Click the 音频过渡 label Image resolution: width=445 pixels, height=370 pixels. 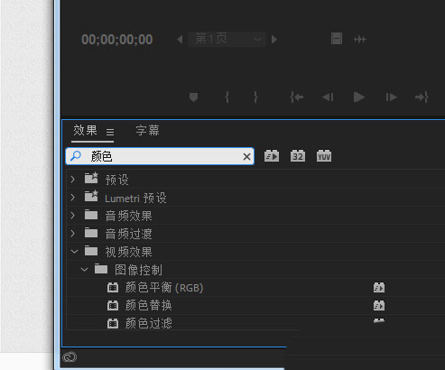[128, 234]
